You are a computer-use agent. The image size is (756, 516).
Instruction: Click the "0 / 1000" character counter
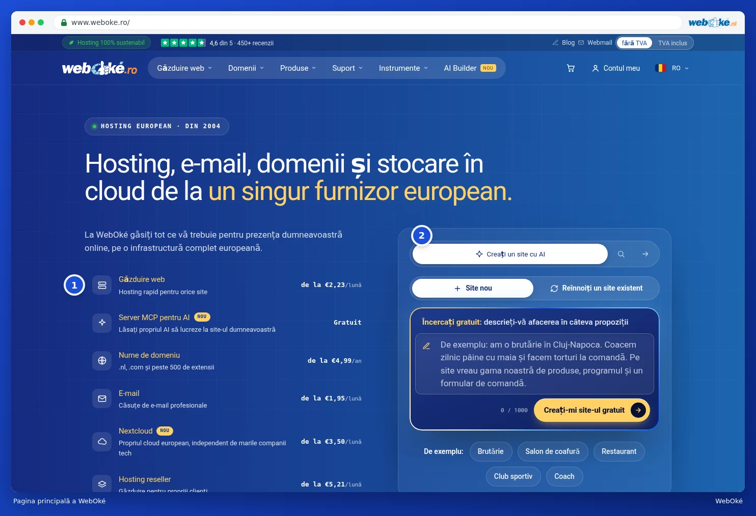point(514,410)
